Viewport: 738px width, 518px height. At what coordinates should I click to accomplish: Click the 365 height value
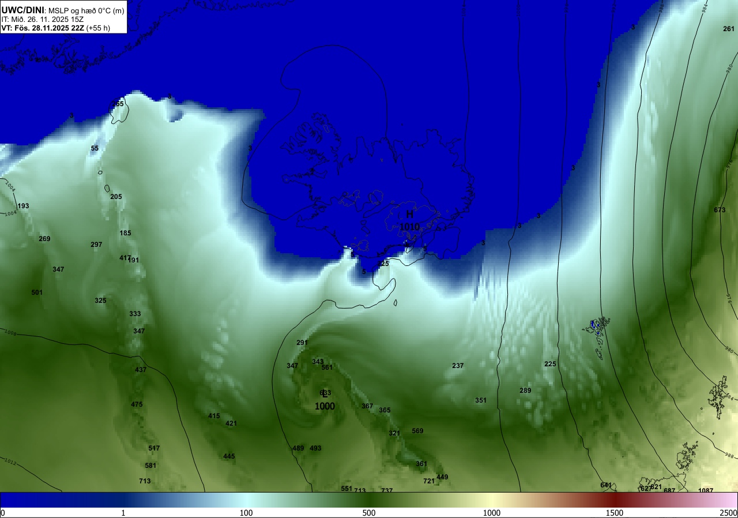(x=385, y=410)
